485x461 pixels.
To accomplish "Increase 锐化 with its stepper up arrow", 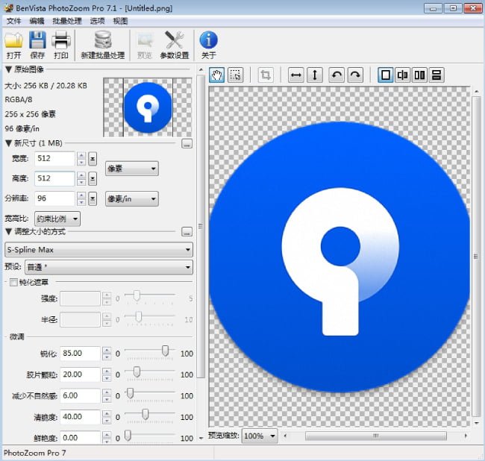I will pyautogui.click(x=107, y=350).
